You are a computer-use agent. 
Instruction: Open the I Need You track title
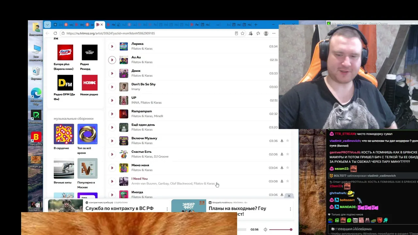[x=139, y=179]
